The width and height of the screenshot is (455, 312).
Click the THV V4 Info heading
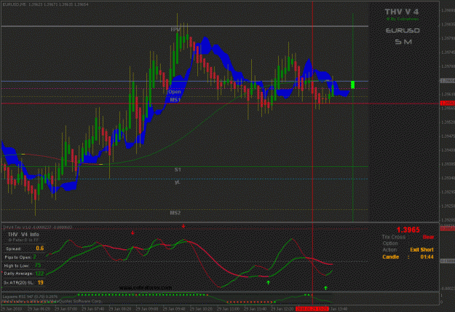click(23, 235)
